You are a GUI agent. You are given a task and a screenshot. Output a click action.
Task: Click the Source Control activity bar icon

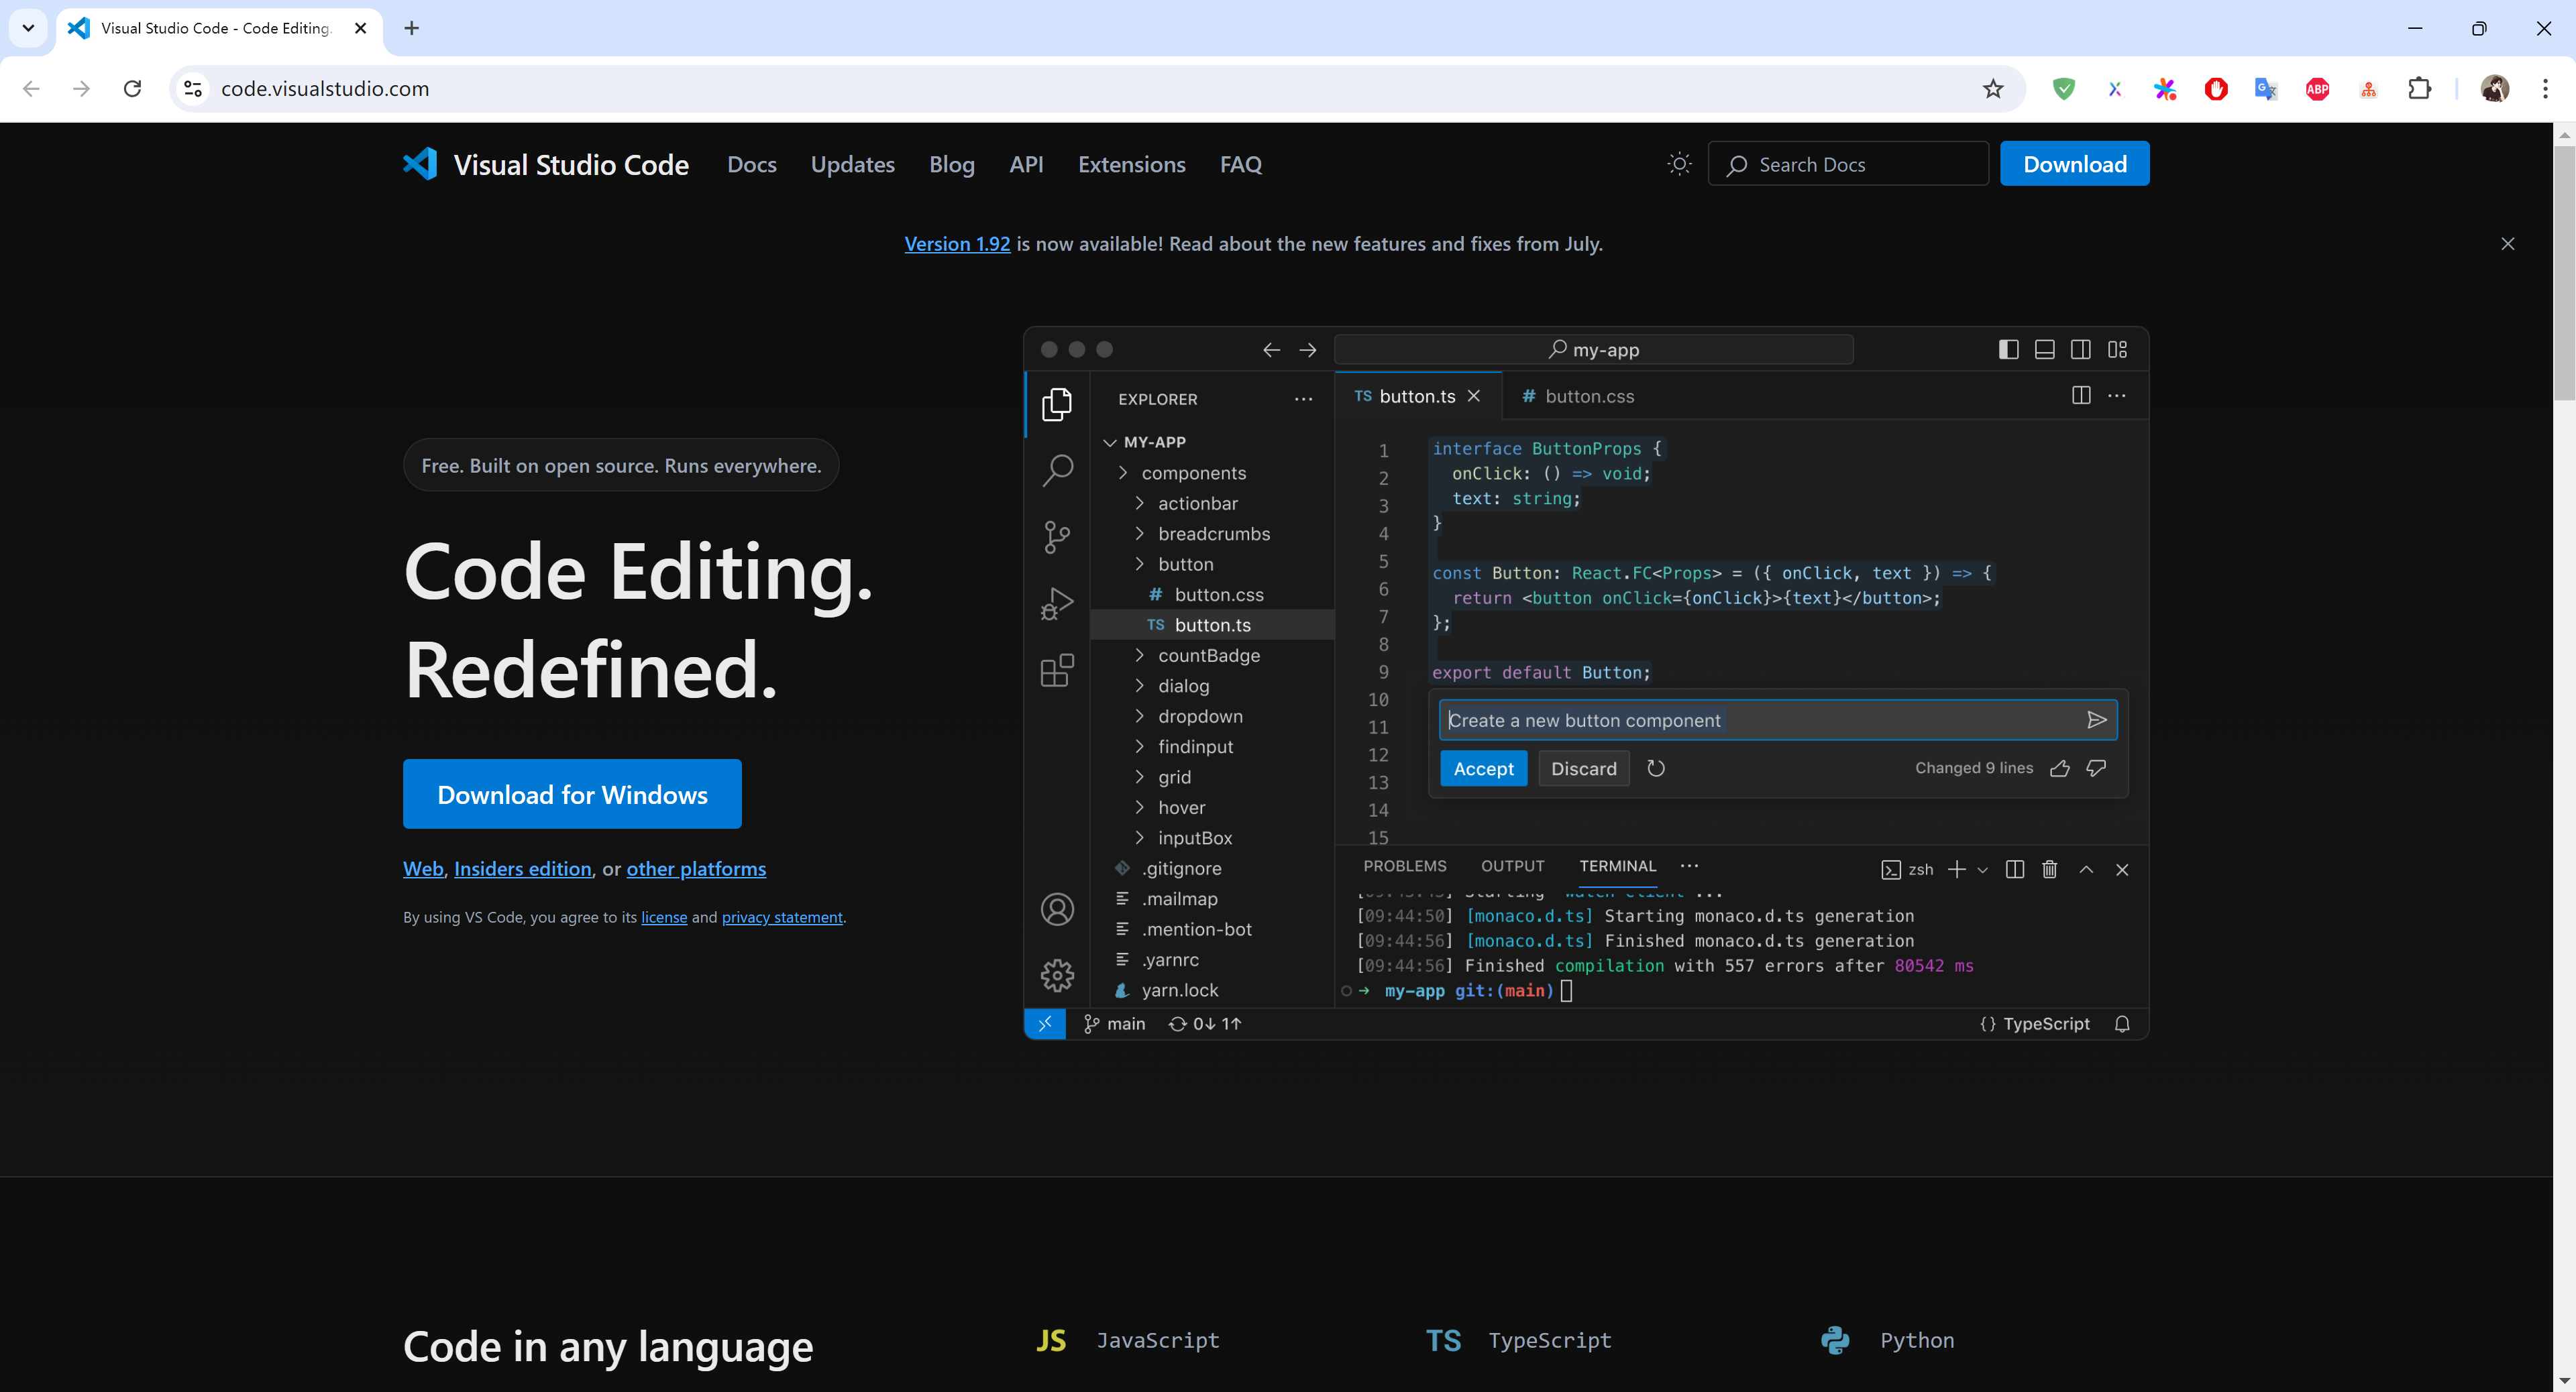coord(1057,536)
